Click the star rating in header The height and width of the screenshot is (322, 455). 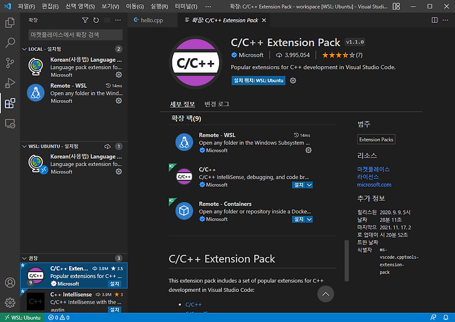coord(342,55)
